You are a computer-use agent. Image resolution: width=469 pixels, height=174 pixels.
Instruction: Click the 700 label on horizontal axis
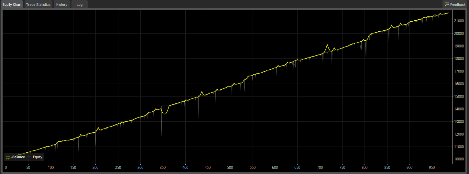pos(320,168)
